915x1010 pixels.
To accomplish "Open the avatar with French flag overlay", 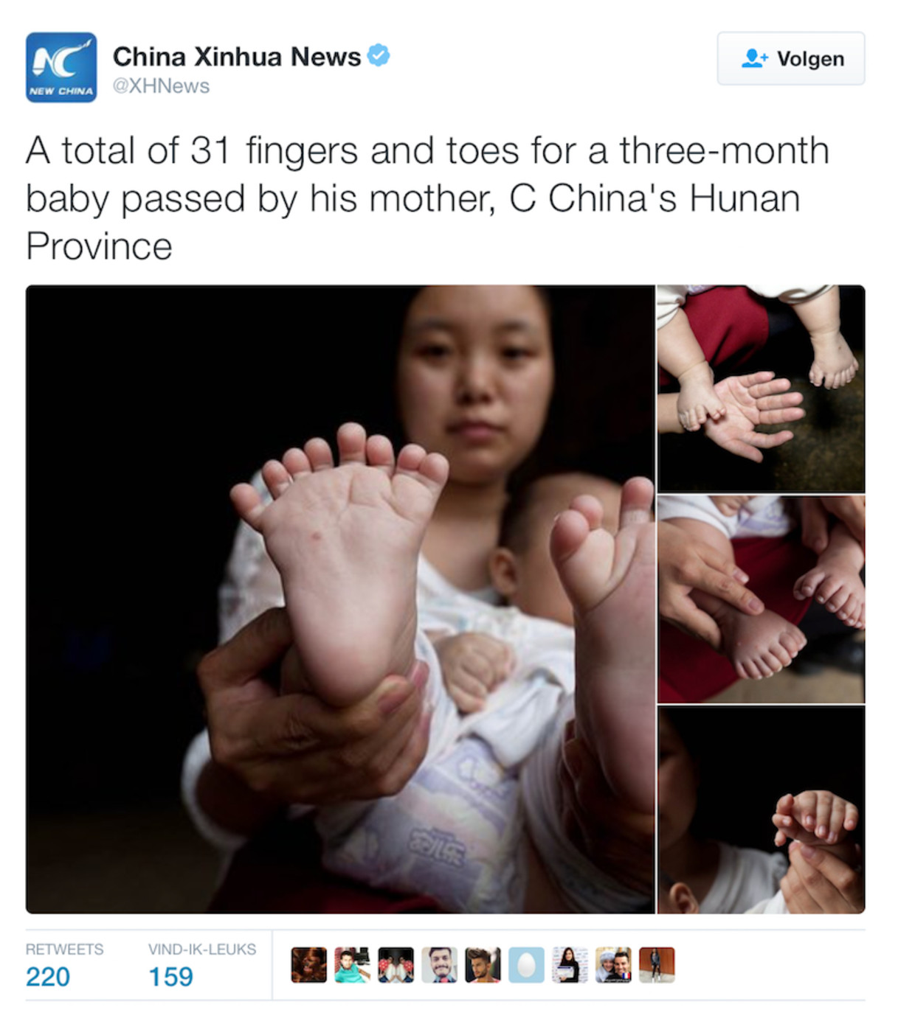I will pos(613,965).
